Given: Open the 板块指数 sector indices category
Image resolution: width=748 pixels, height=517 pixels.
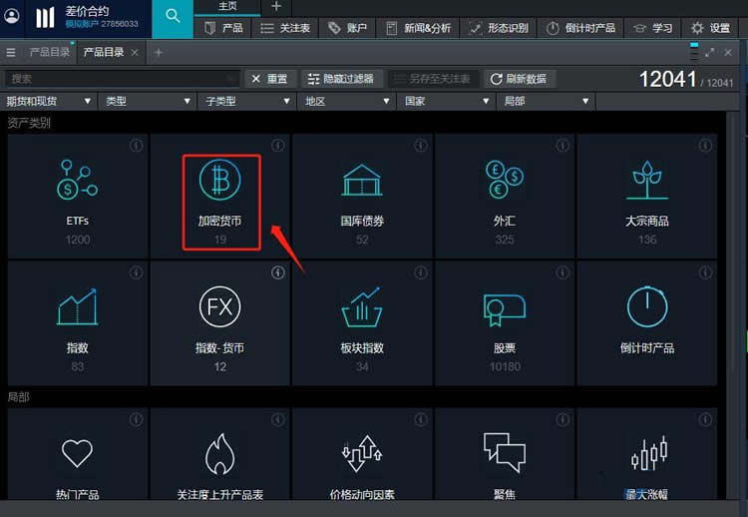Looking at the screenshot, I should click(x=362, y=323).
